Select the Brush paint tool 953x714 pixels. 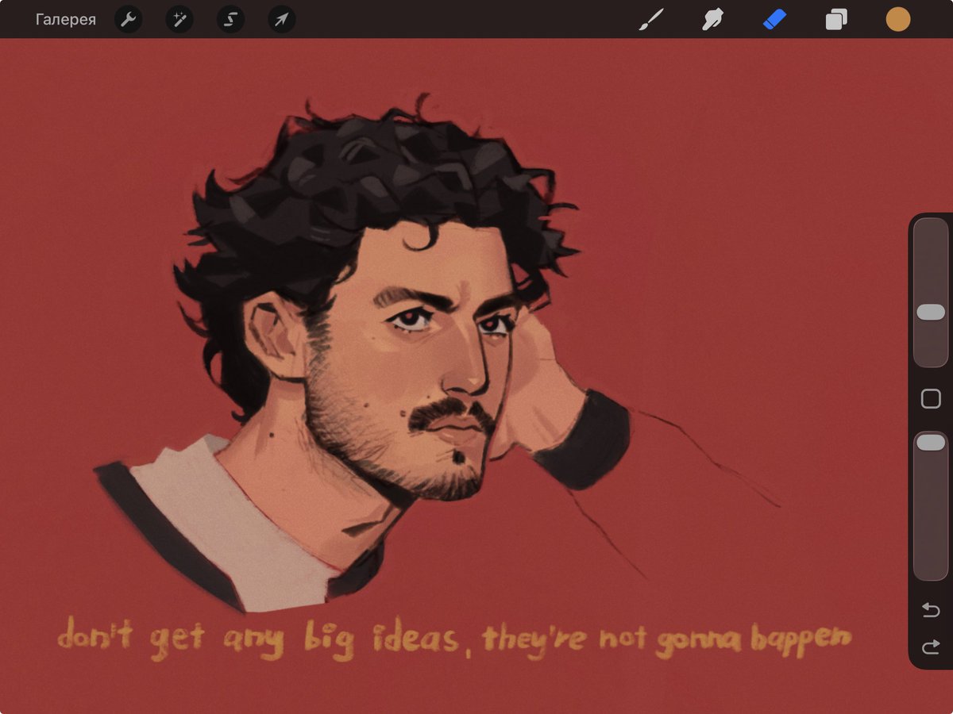tap(651, 19)
